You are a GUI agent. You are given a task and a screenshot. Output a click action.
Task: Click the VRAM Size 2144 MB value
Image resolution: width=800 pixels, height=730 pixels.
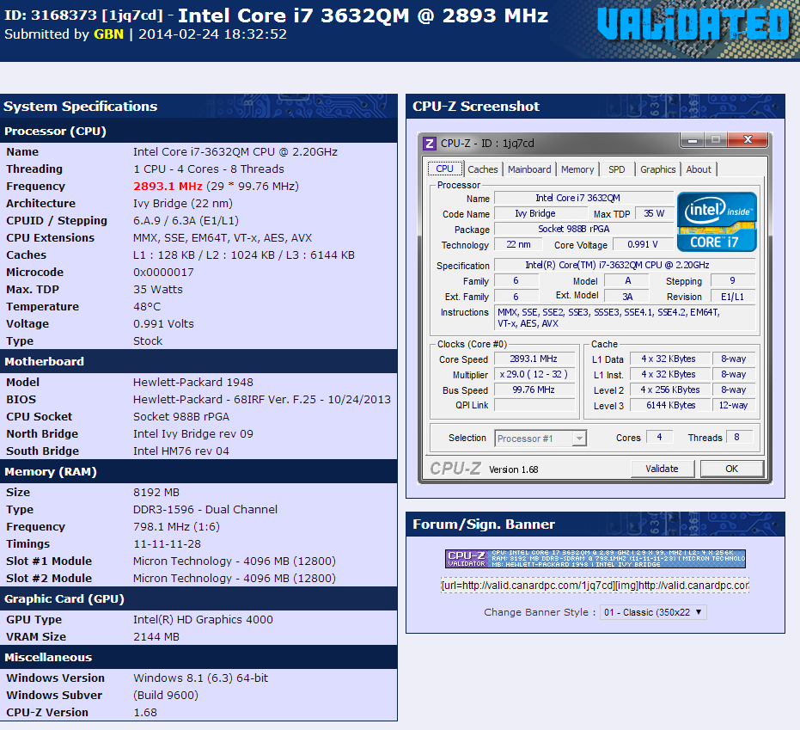click(156, 637)
